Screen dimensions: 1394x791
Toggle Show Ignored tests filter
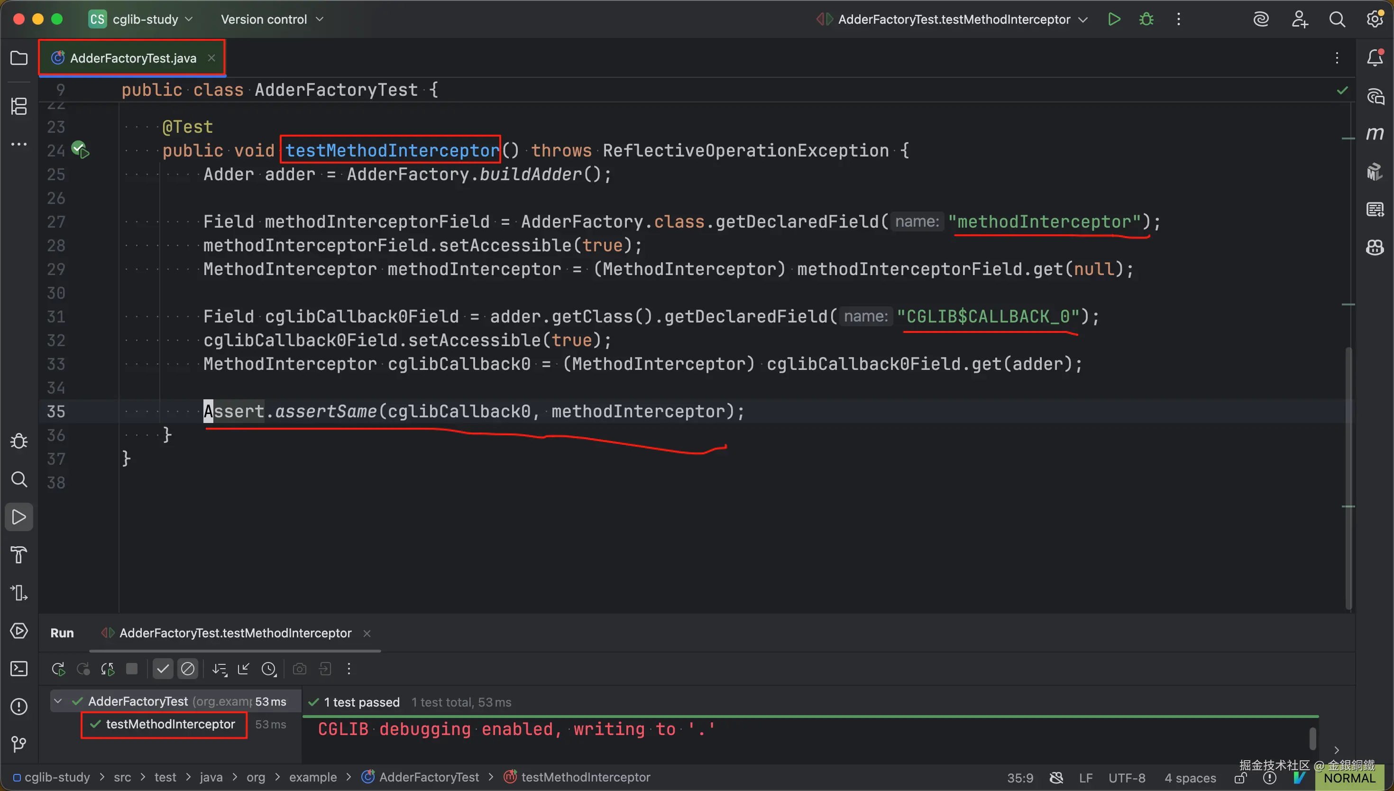click(x=187, y=669)
